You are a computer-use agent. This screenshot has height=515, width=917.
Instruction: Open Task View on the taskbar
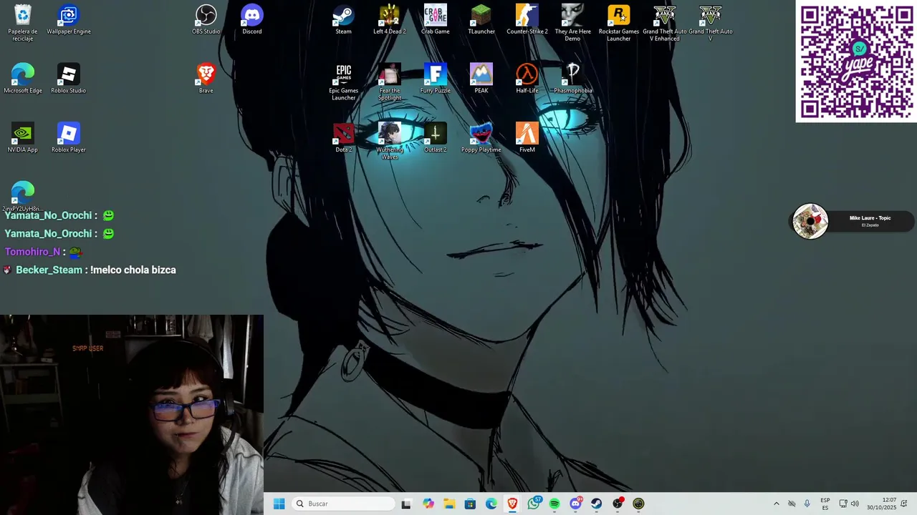(406, 504)
